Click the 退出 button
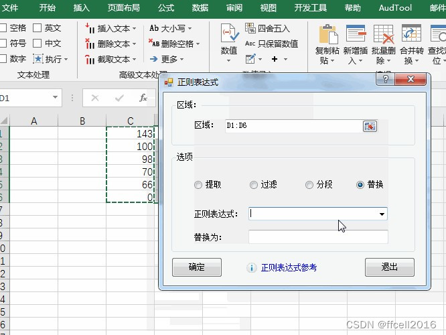Image resolution: width=446 pixels, height=335 pixels. click(x=389, y=267)
